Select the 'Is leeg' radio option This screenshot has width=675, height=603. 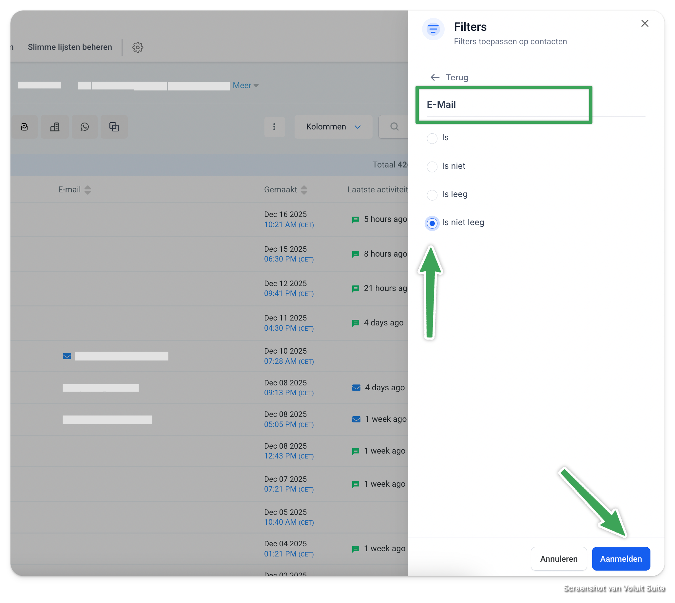[432, 195]
